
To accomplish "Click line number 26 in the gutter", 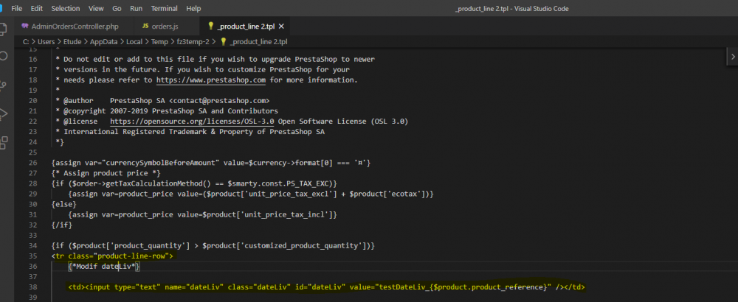I will point(32,163).
